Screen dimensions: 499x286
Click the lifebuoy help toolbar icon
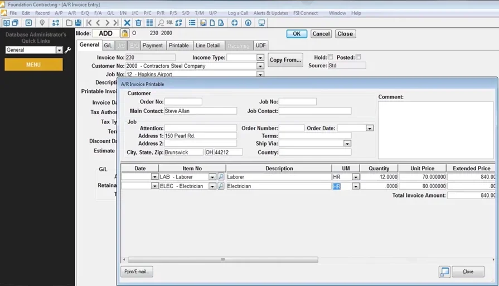tap(235, 23)
